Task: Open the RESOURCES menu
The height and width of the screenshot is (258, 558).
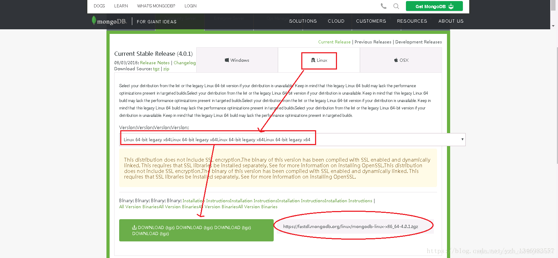Action: 412,21
